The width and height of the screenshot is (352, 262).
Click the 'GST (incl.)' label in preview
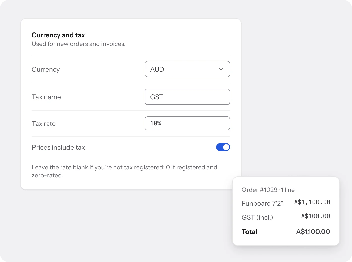[x=257, y=217]
